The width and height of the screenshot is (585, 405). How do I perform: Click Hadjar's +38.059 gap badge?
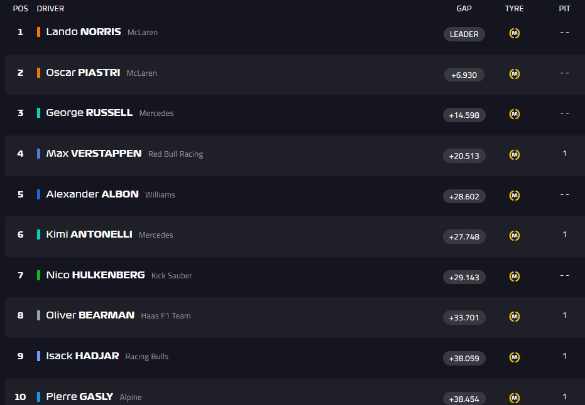[x=464, y=359]
